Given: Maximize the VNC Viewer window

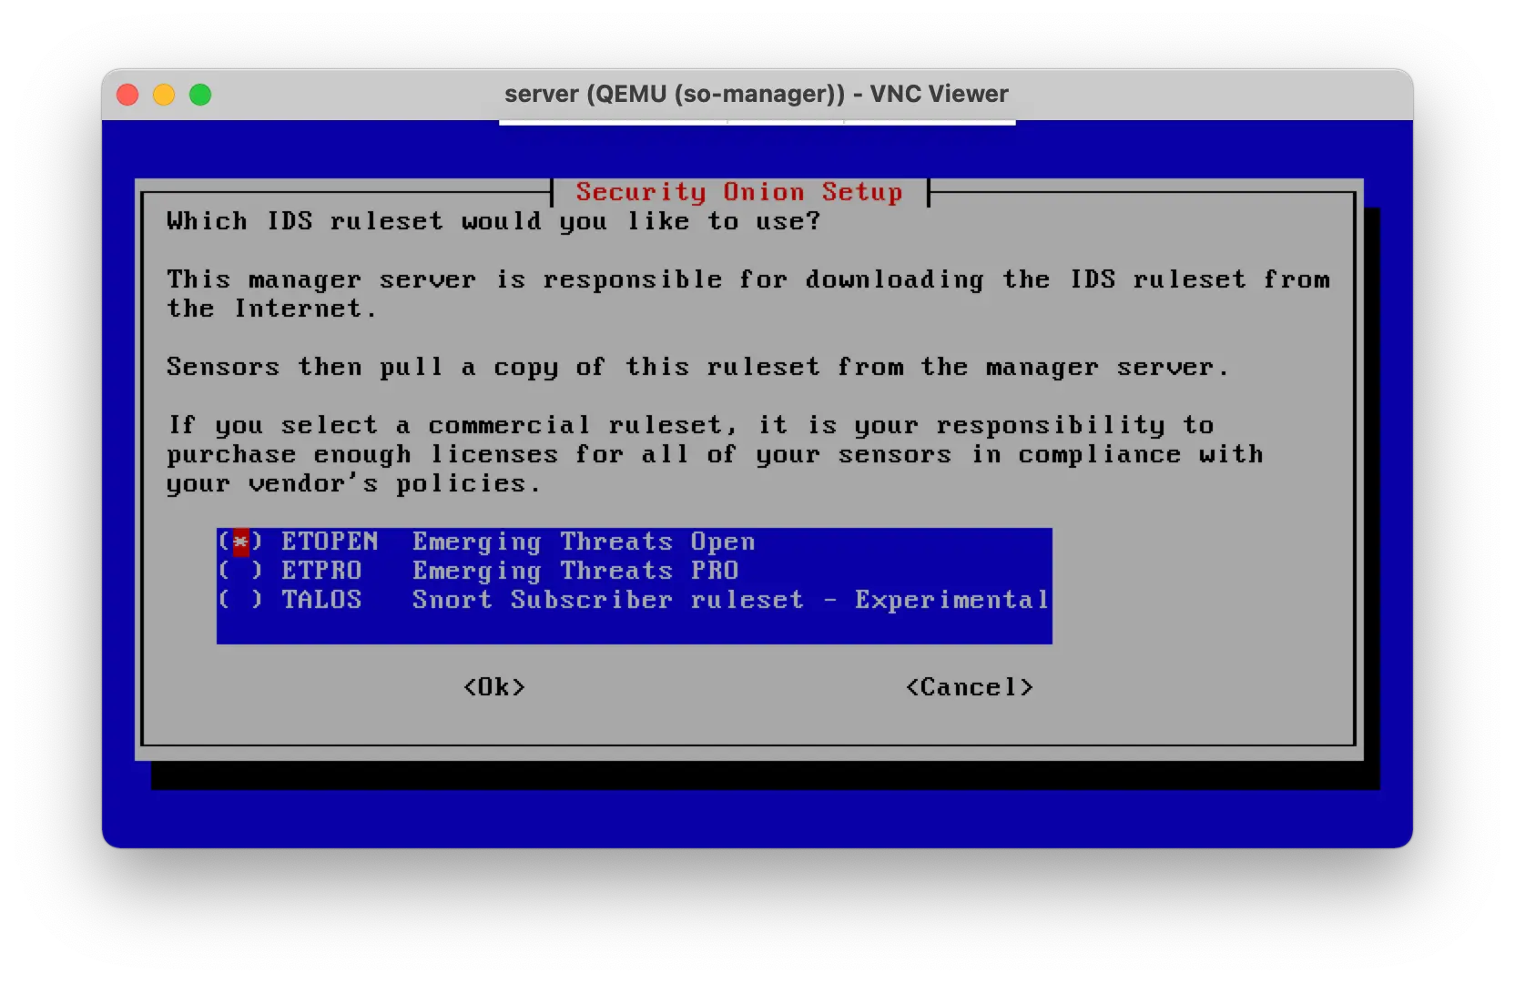Looking at the screenshot, I should point(200,95).
